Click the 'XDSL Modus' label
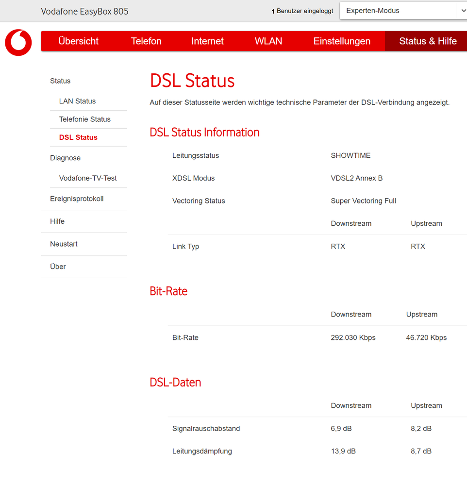The image size is (467, 485). pos(193,178)
